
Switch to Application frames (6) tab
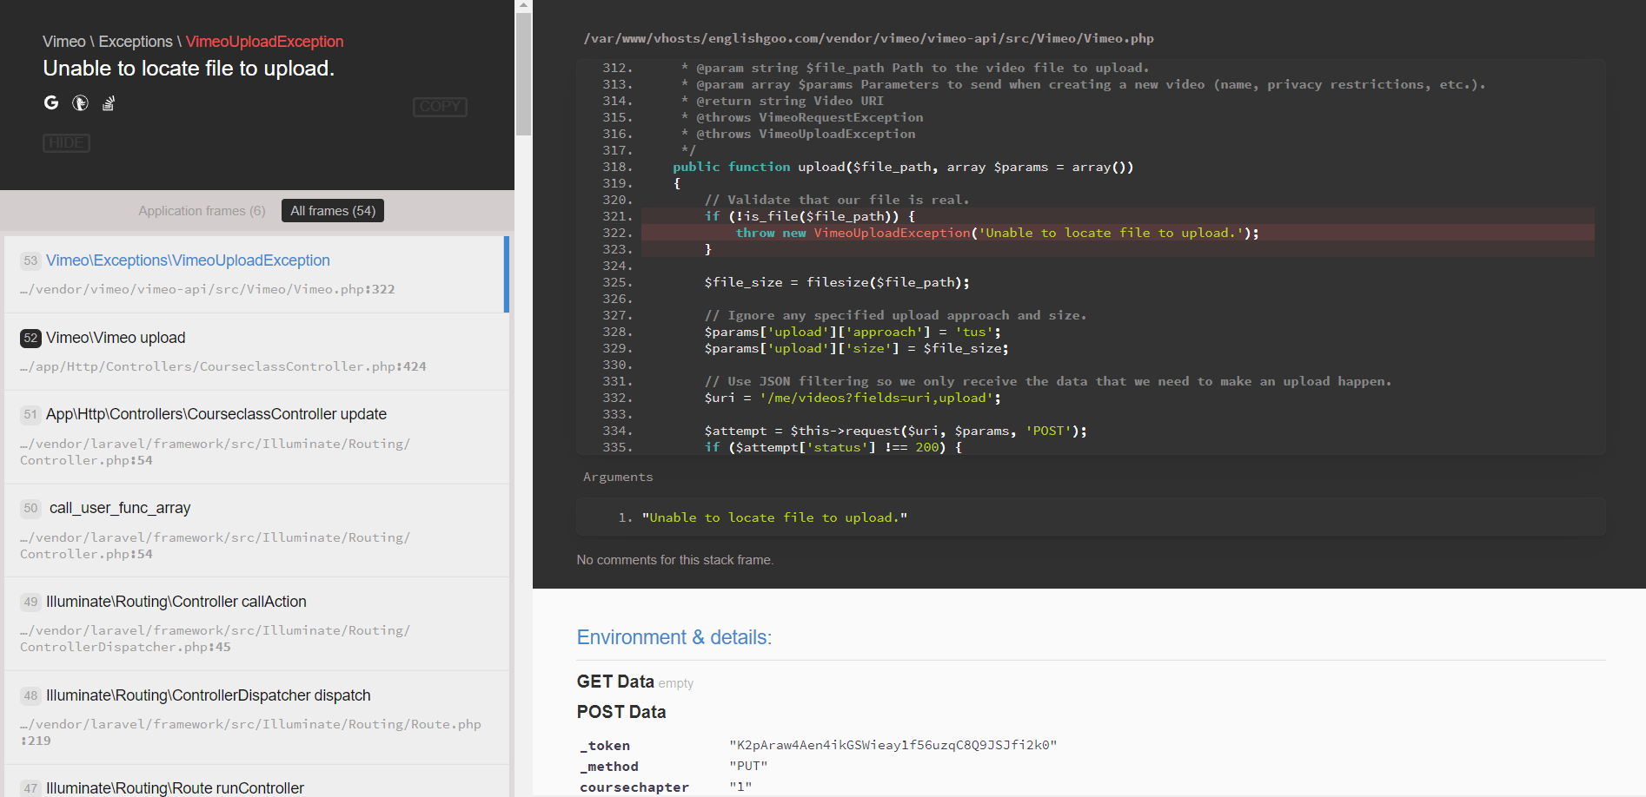[202, 211]
